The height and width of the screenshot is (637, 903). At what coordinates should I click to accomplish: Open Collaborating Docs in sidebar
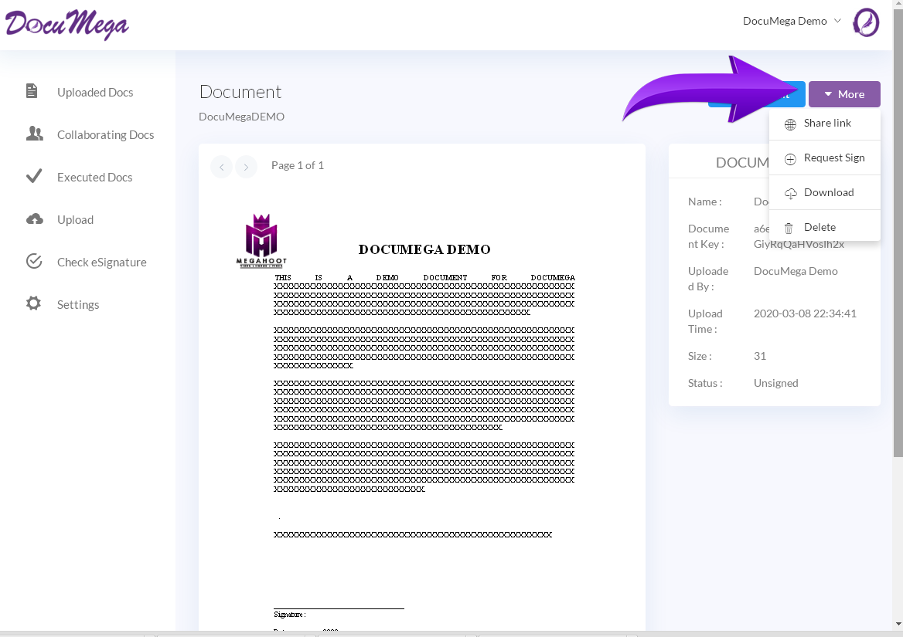[x=105, y=134]
